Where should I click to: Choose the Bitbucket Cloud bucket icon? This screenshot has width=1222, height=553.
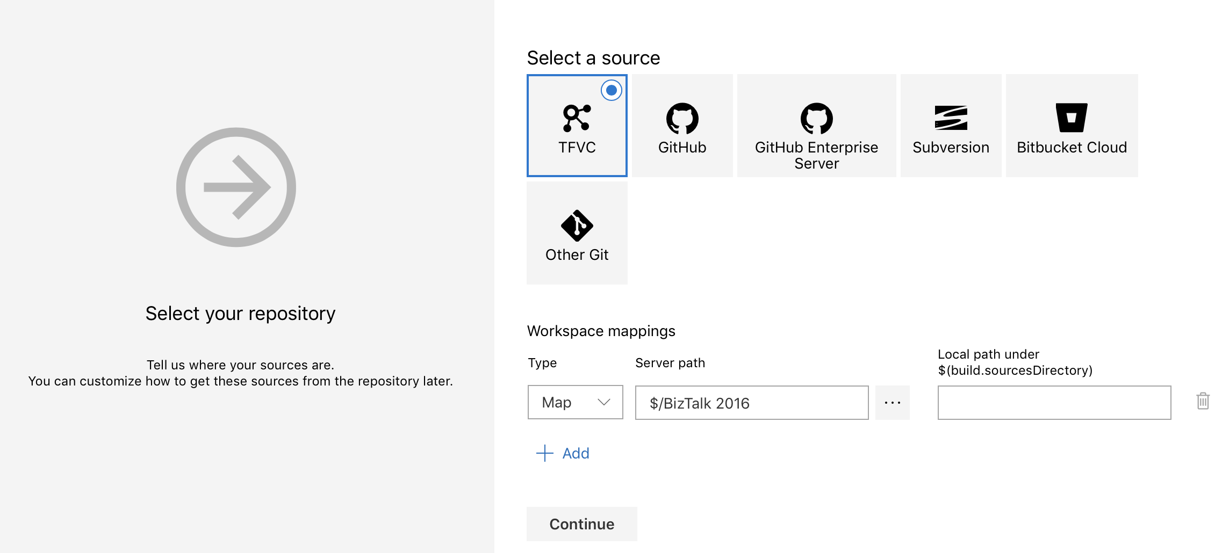point(1071,118)
